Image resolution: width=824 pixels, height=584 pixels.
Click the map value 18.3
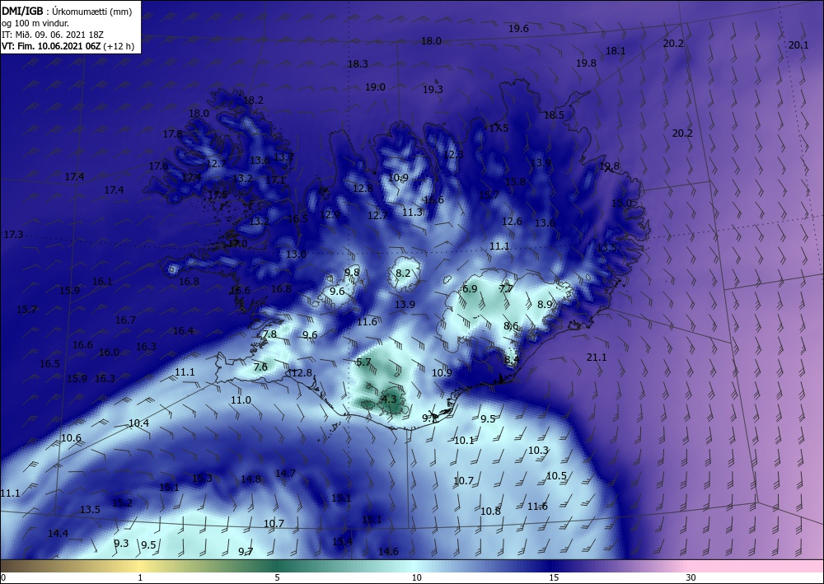[x=358, y=64]
